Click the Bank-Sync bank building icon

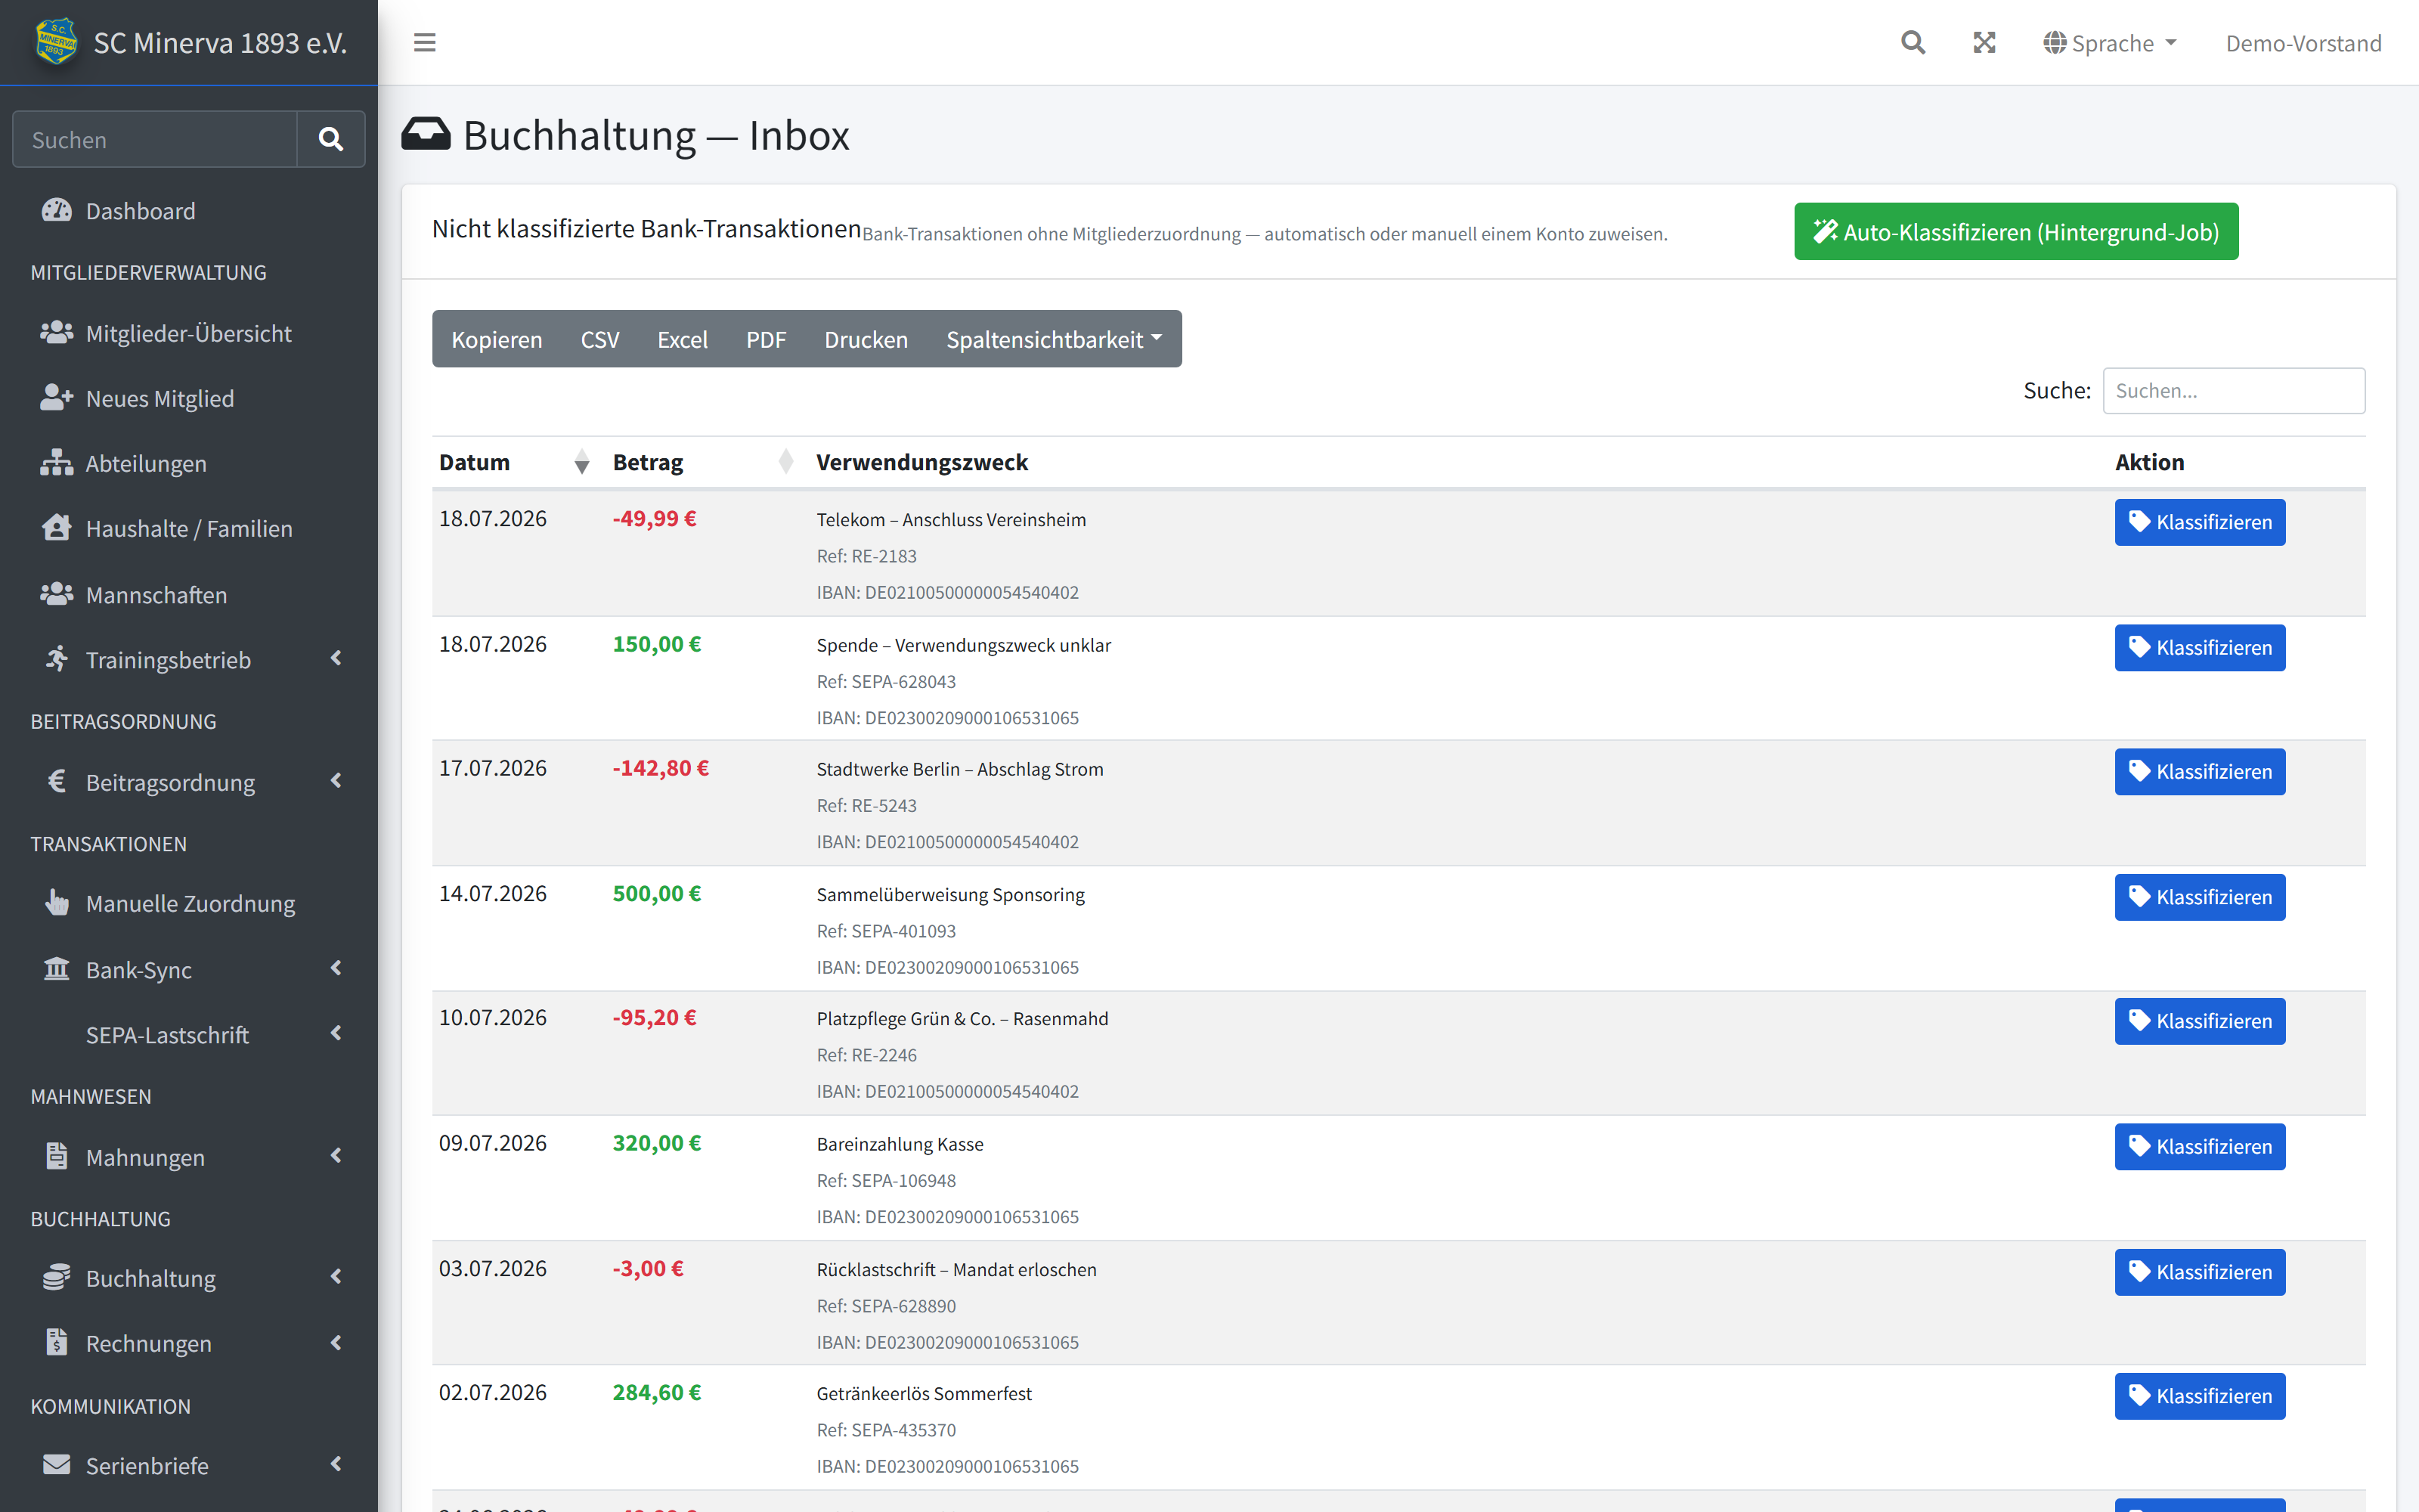(57, 968)
